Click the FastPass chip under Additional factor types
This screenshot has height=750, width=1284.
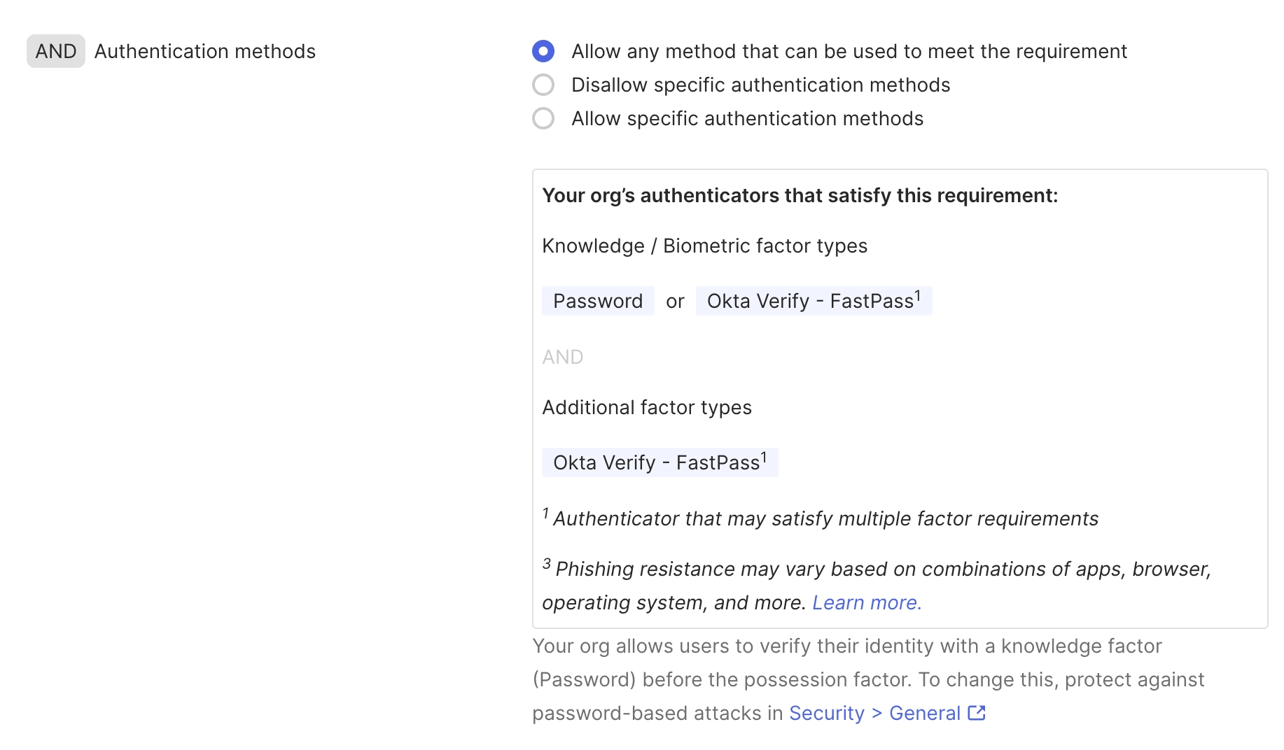coord(660,462)
